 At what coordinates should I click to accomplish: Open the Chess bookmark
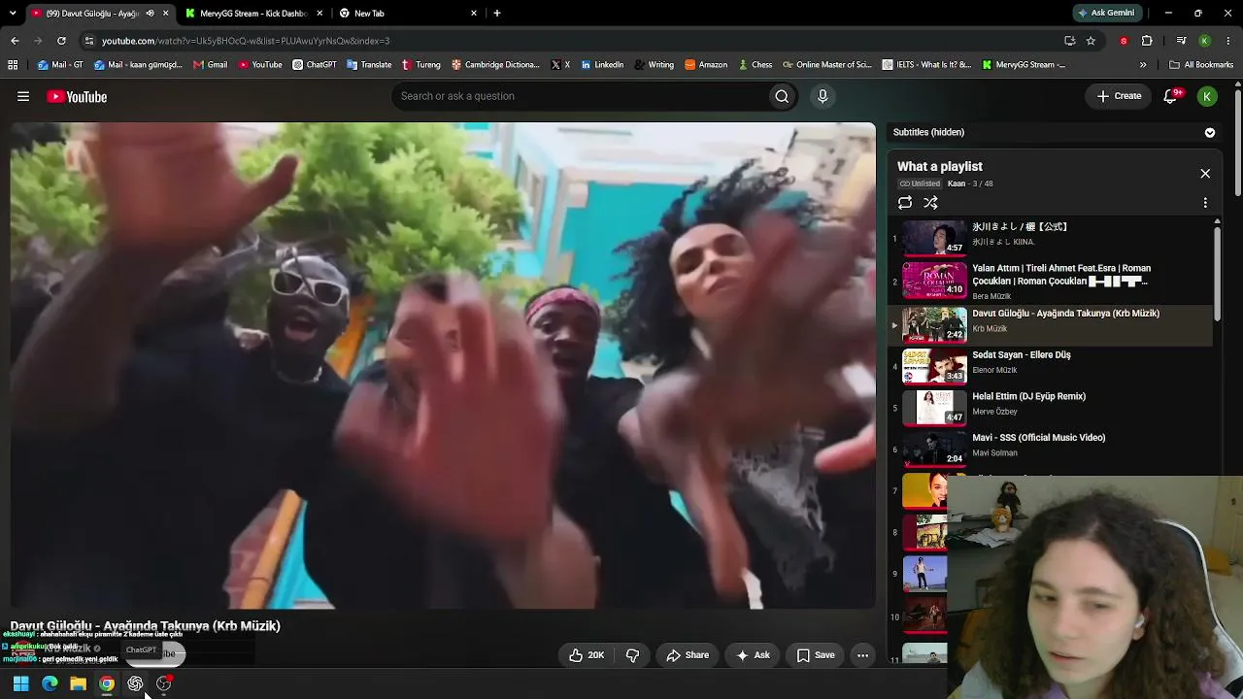coord(755,65)
